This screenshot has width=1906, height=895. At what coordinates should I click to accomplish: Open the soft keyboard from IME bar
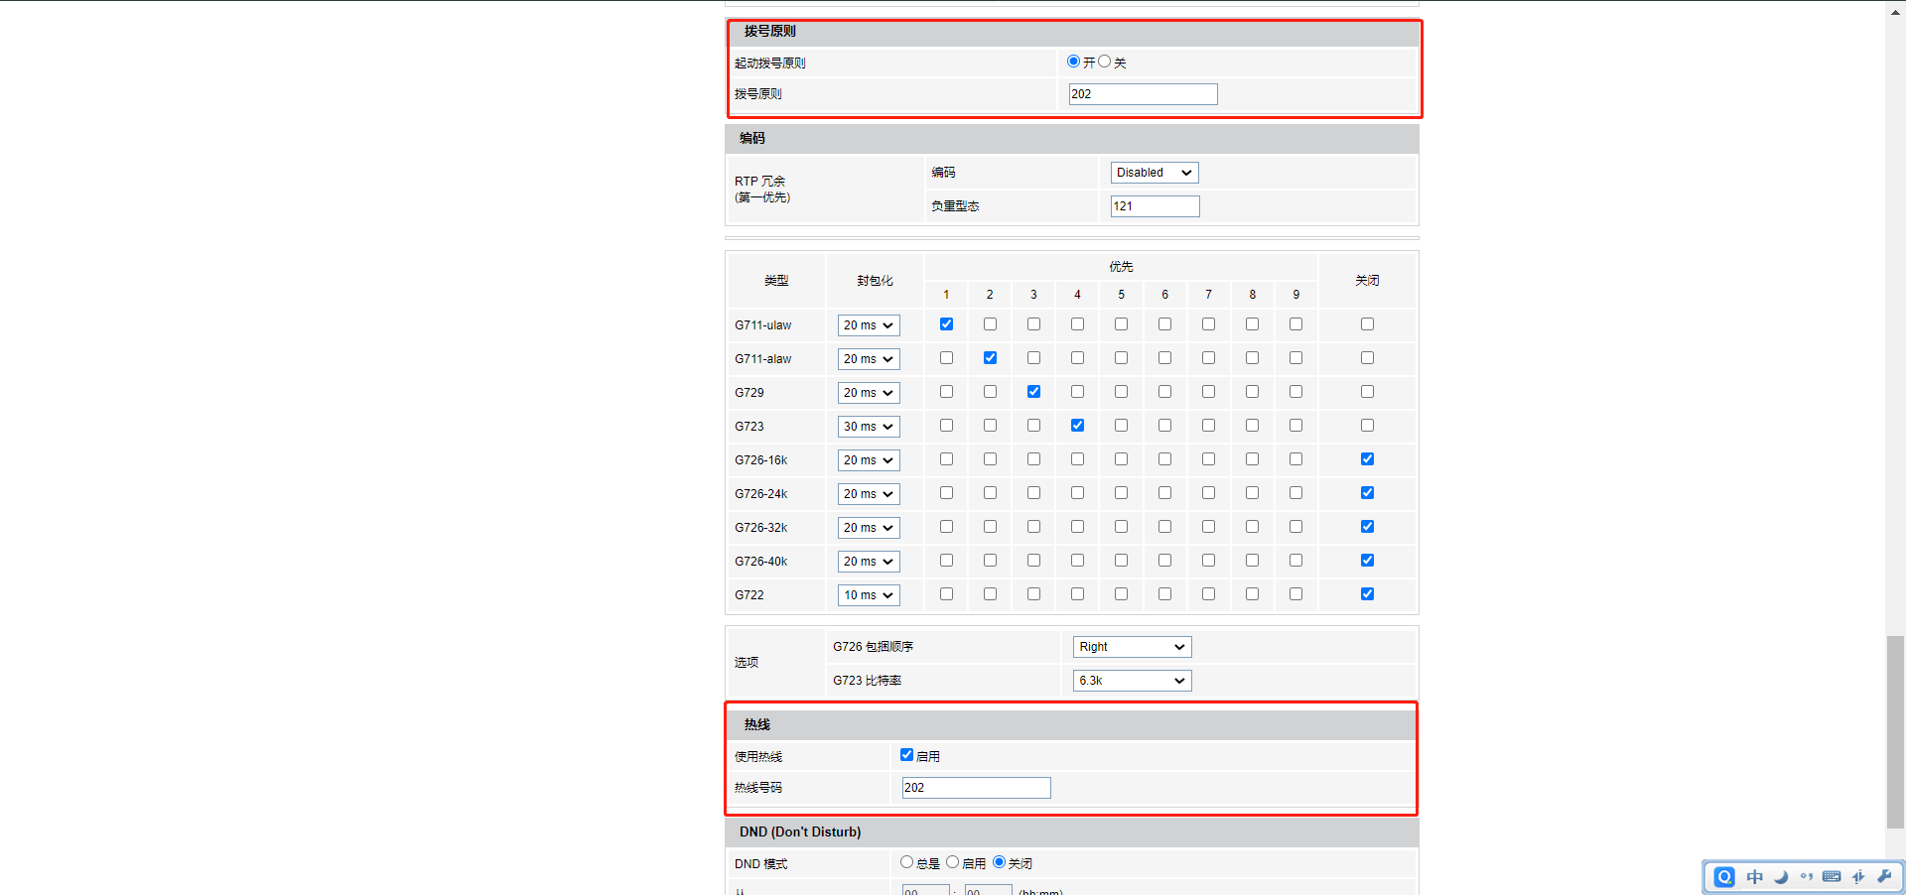(1833, 877)
